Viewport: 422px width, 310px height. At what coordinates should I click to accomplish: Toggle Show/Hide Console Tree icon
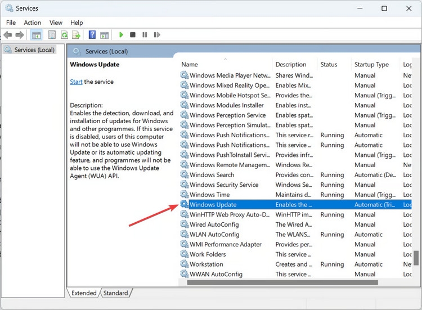click(37, 35)
